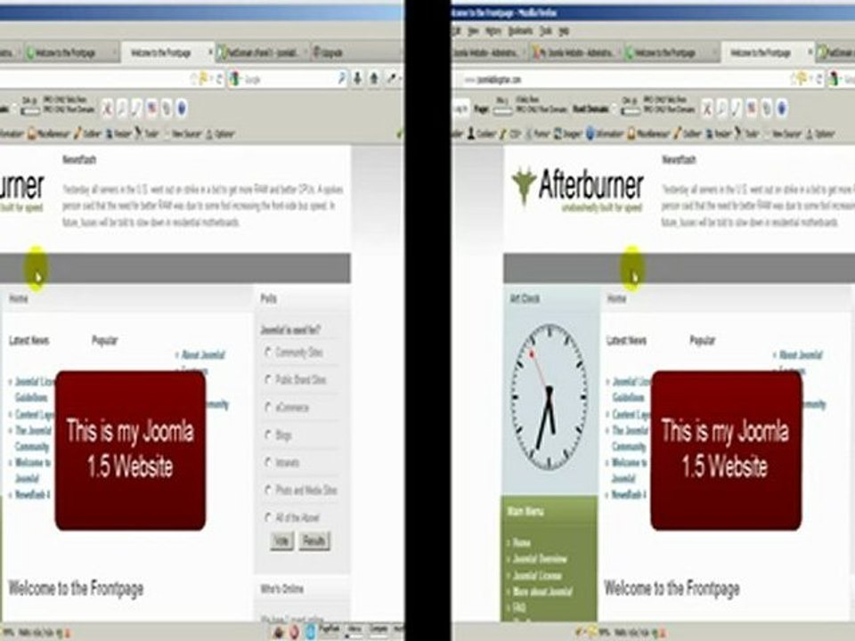Open the Forms menu in right window developer toolbar

coord(538,134)
